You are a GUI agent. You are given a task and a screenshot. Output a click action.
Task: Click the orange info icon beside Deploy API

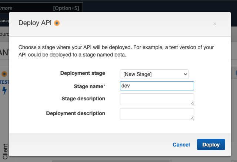(57, 23)
